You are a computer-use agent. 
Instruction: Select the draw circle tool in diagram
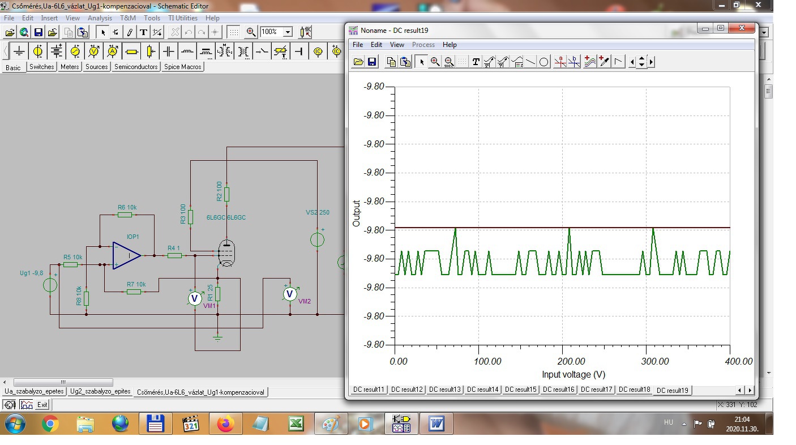tap(543, 62)
